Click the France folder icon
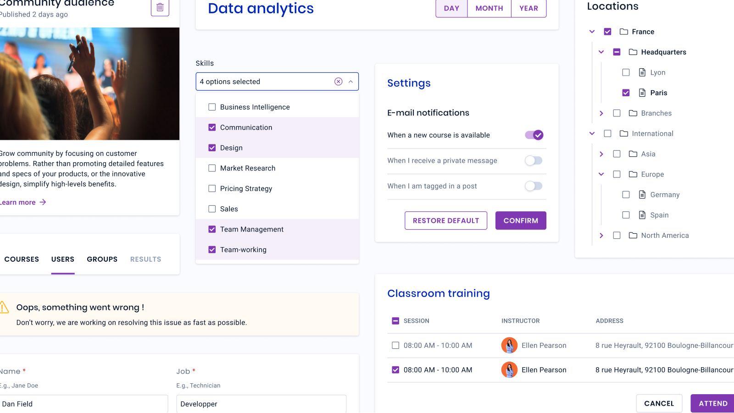Image resolution: width=734 pixels, height=413 pixels. 624,32
